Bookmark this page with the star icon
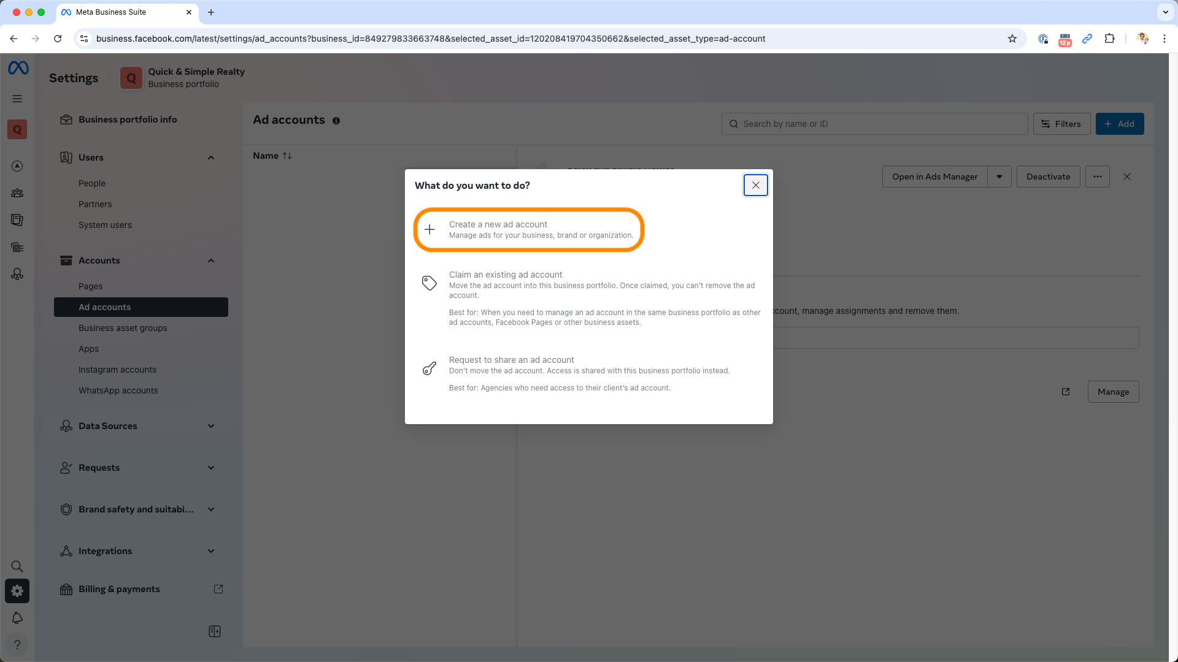The width and height of the screenshot is (1178, 662). click(x=1012, y=39)
